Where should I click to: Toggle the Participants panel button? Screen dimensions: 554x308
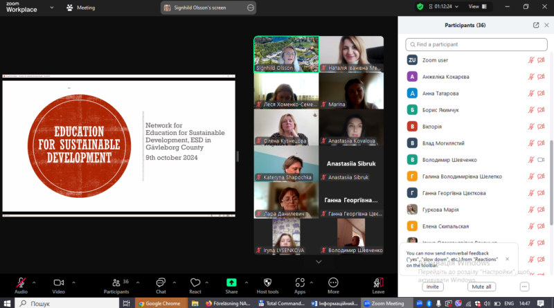point(116,286)
